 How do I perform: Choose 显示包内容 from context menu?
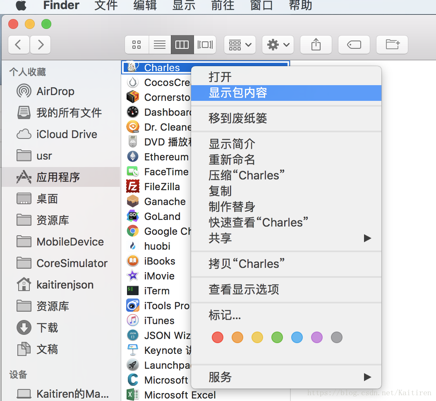[286, 93]
